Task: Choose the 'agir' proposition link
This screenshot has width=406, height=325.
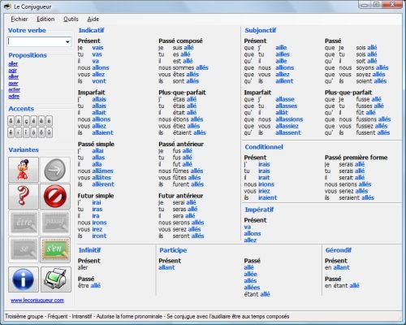Action: click(x=13, y=70)
